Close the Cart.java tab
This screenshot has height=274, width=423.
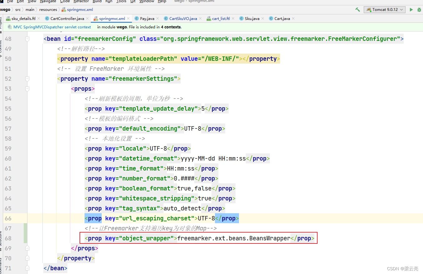coord(293,19)
